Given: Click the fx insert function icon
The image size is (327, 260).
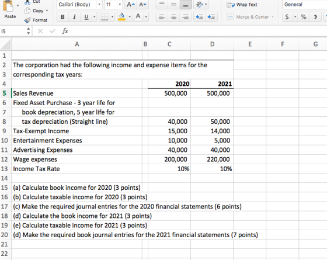Looking at the screenshot, I should [65, 31].
